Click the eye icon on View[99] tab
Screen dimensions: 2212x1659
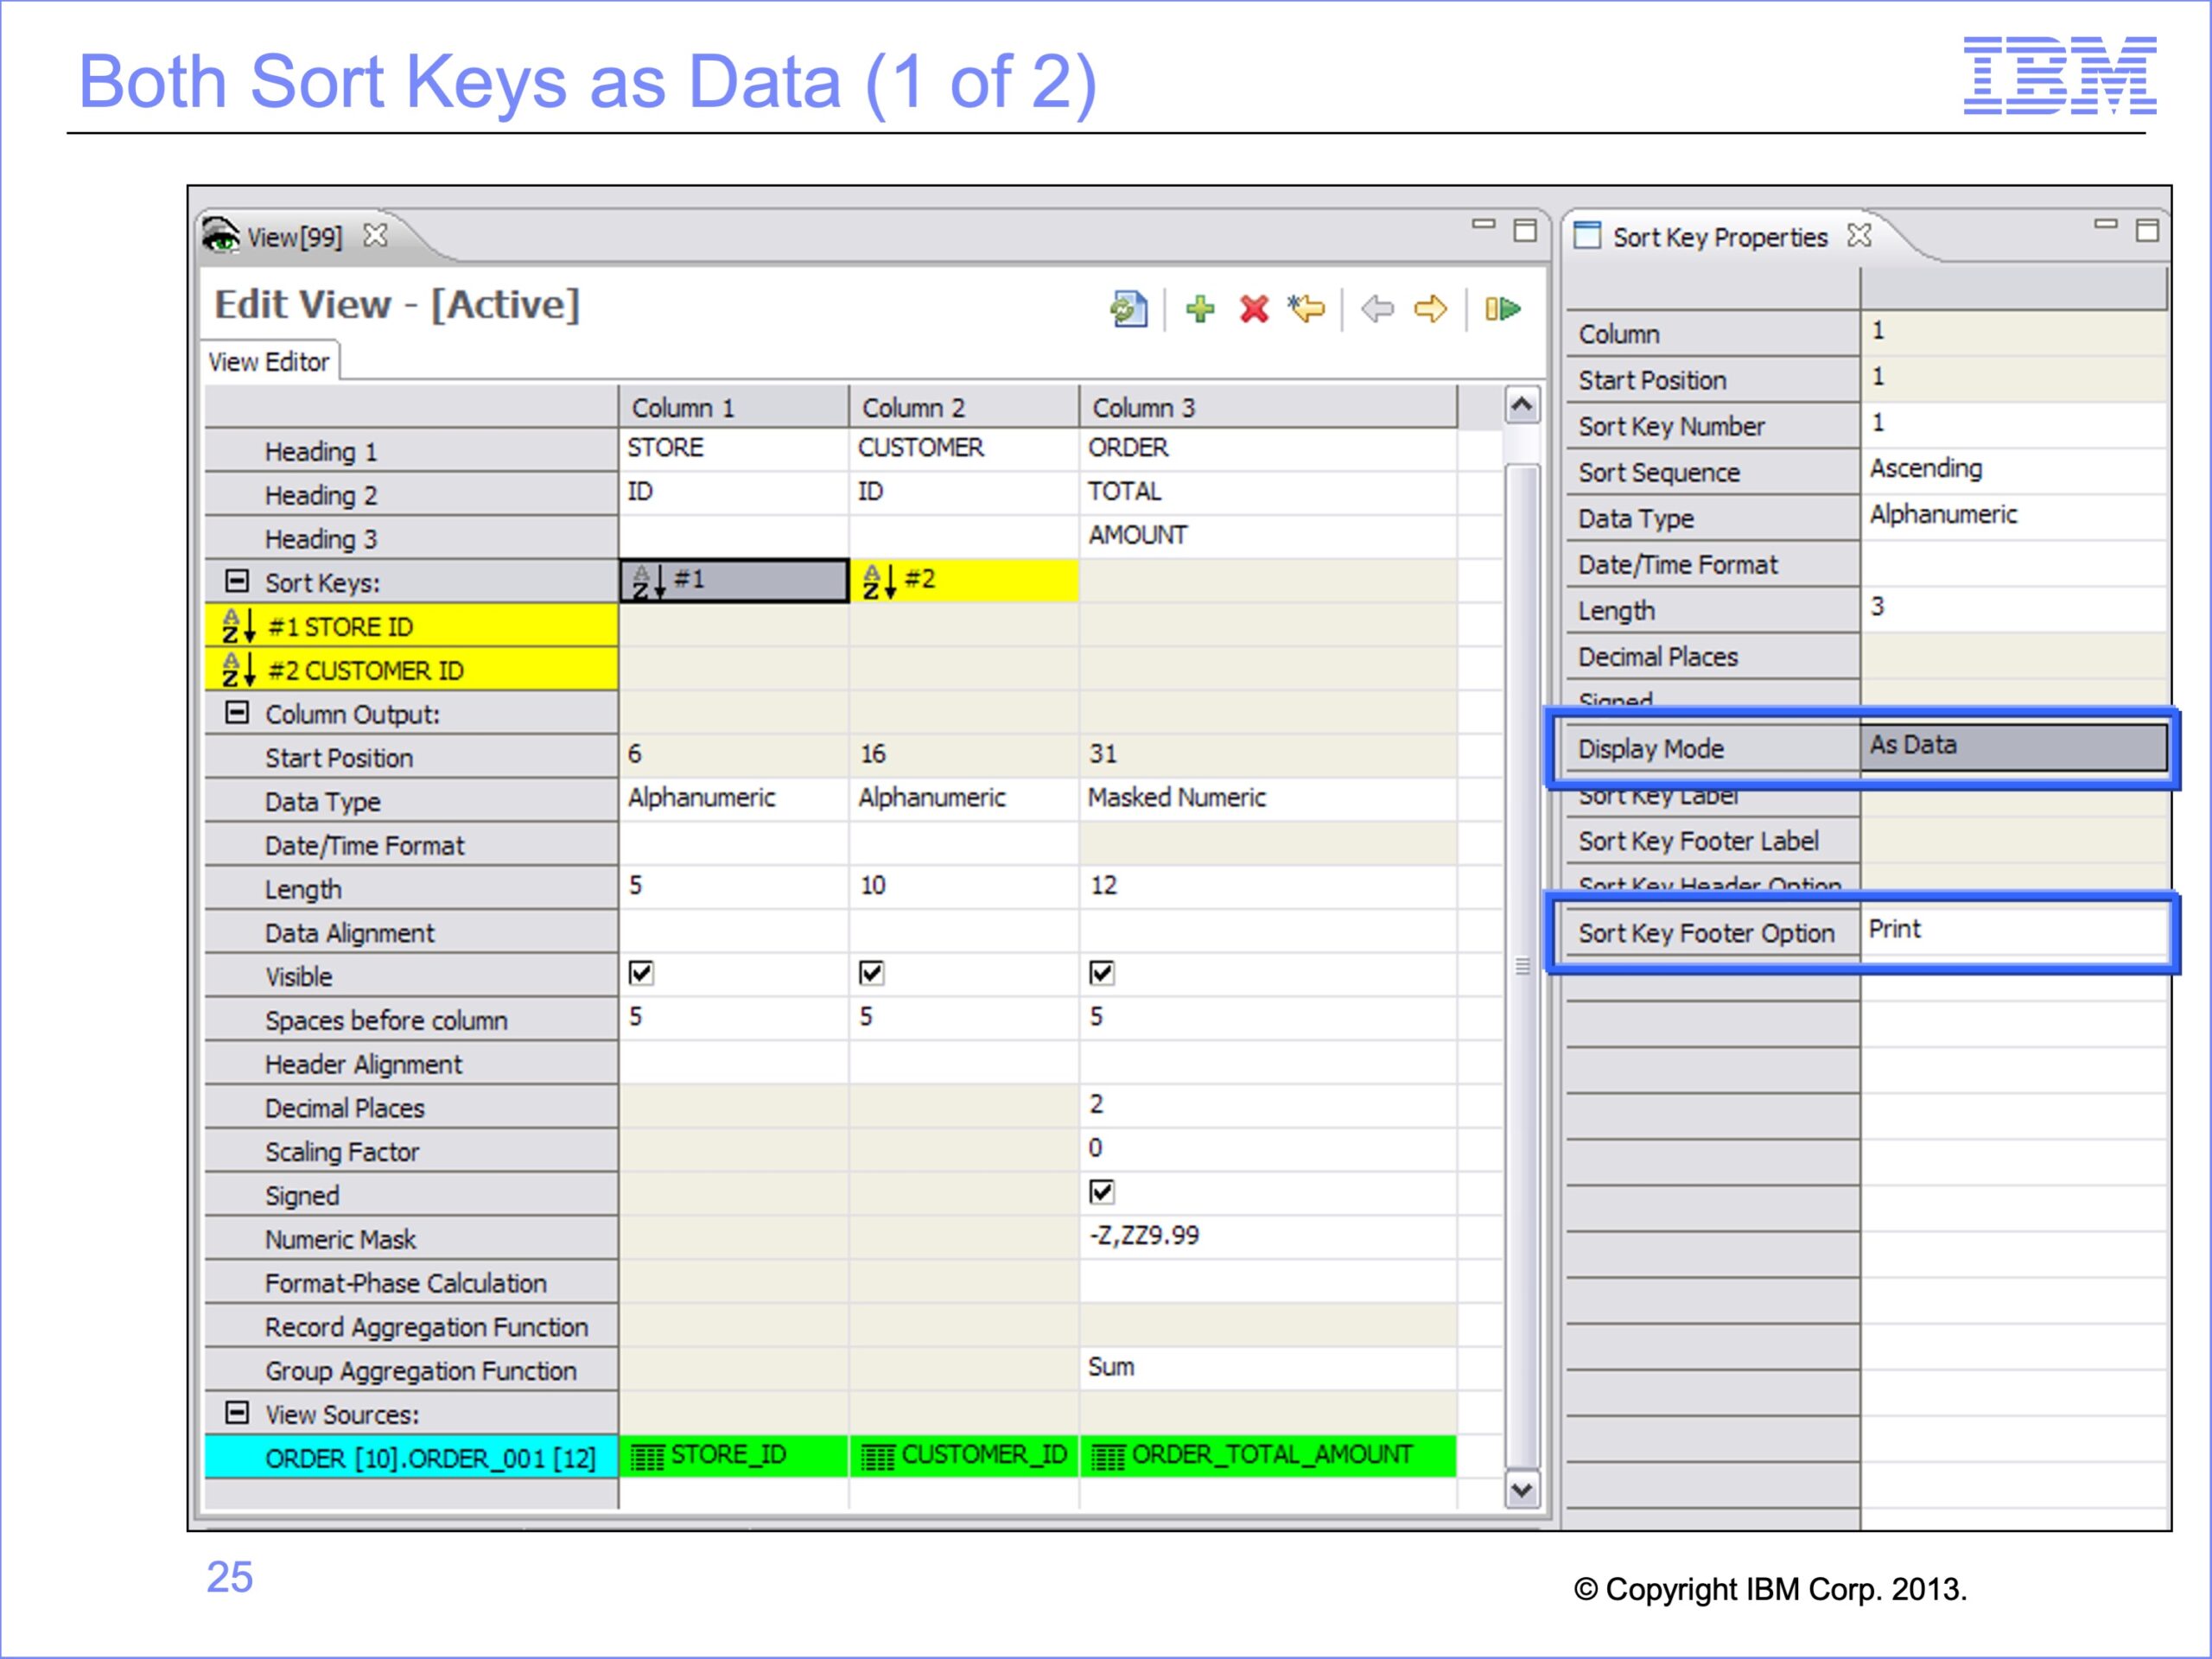click(221, 236)
